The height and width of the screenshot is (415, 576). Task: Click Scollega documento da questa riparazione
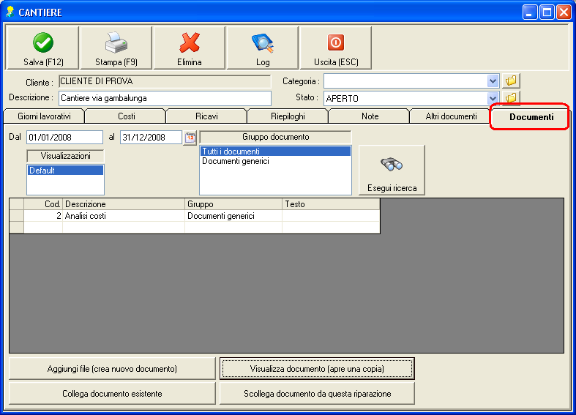pyautogui.click(x=317, y=394)
